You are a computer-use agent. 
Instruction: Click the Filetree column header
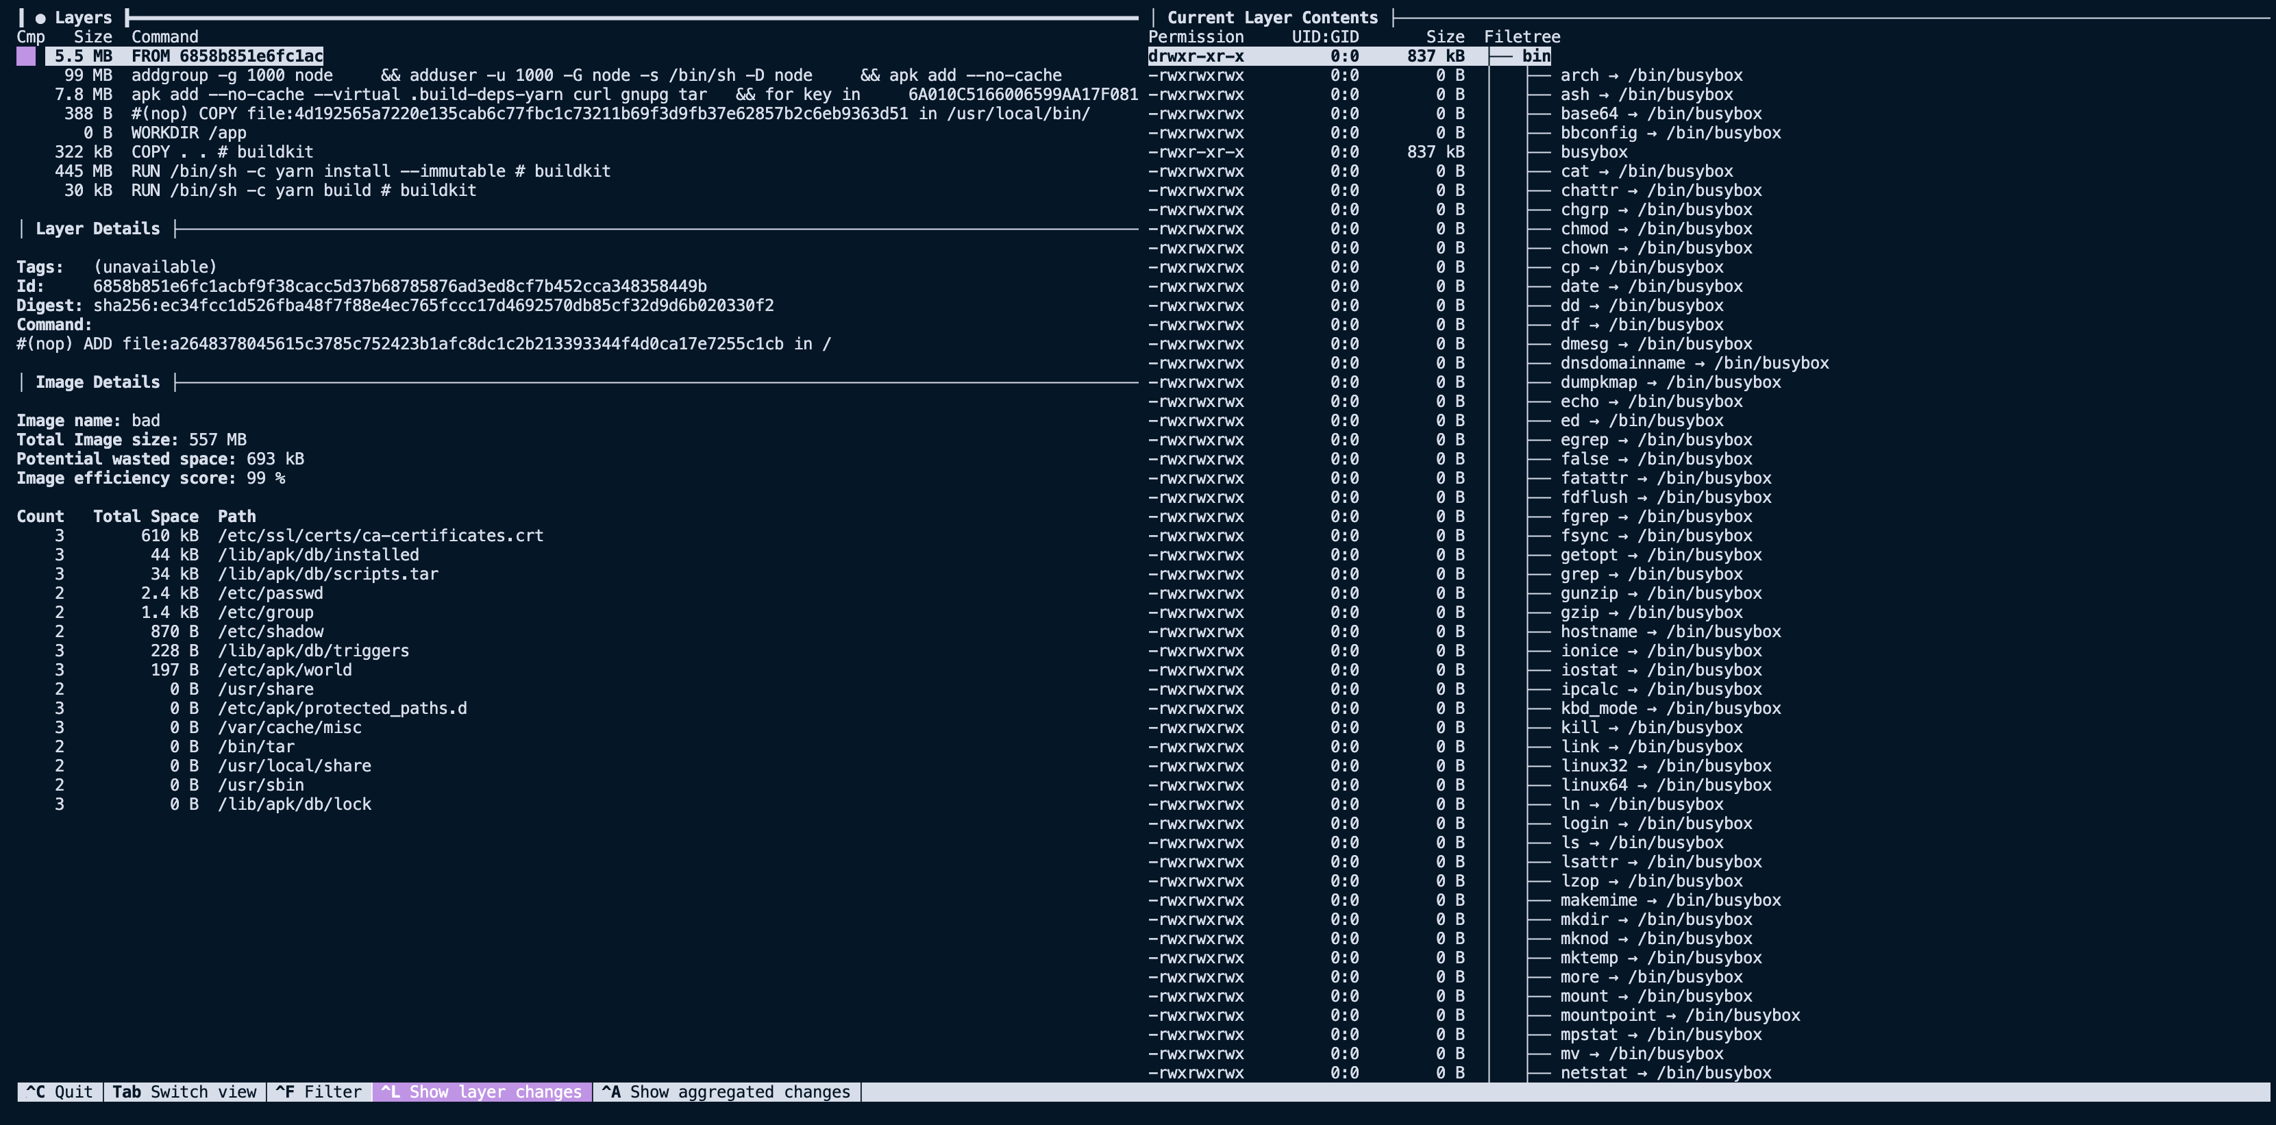1522,37
